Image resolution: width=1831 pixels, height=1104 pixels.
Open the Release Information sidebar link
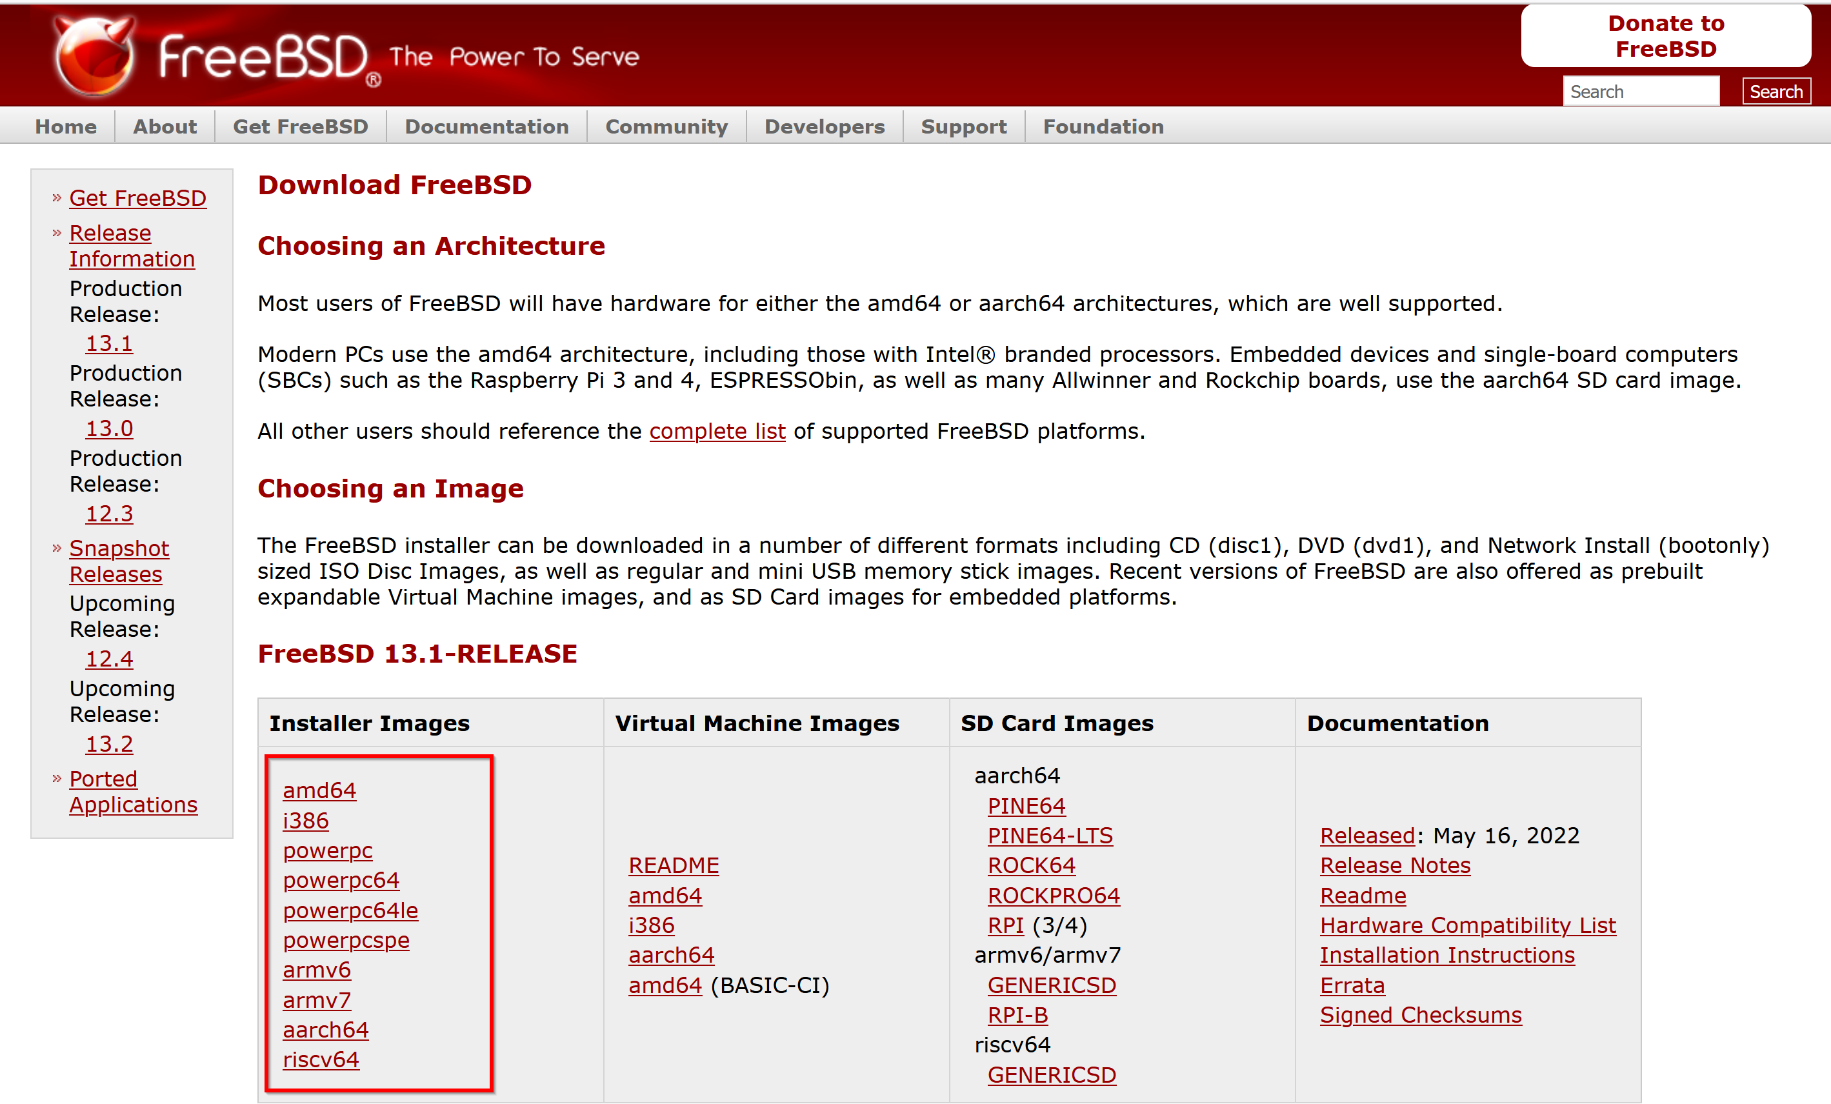(132, 246)
